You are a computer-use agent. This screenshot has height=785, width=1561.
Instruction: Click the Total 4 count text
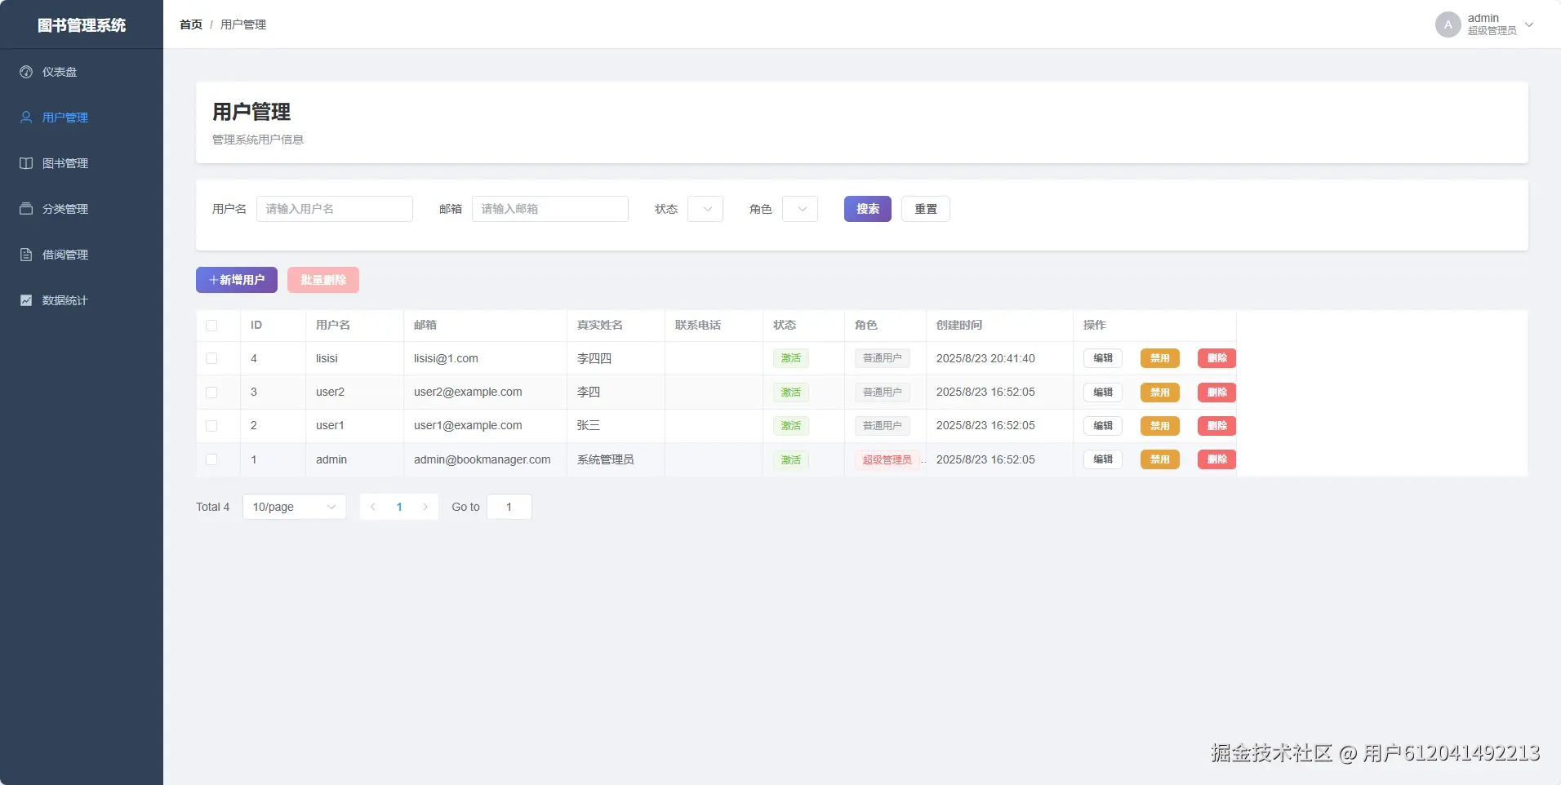(x=213, y=507)
